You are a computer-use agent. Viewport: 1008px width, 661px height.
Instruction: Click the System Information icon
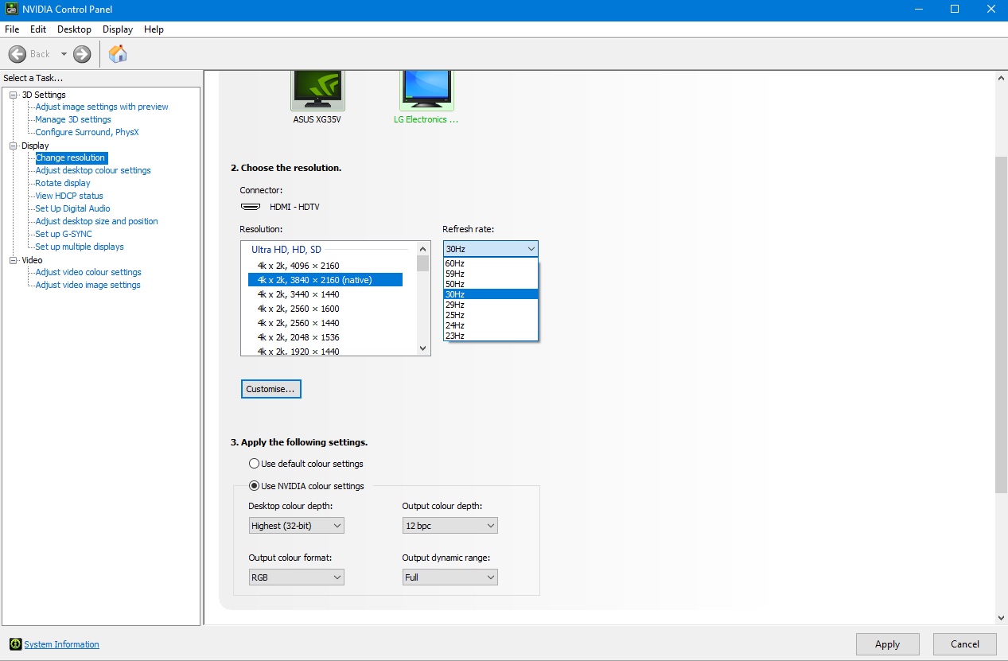[x=15, y=644]
